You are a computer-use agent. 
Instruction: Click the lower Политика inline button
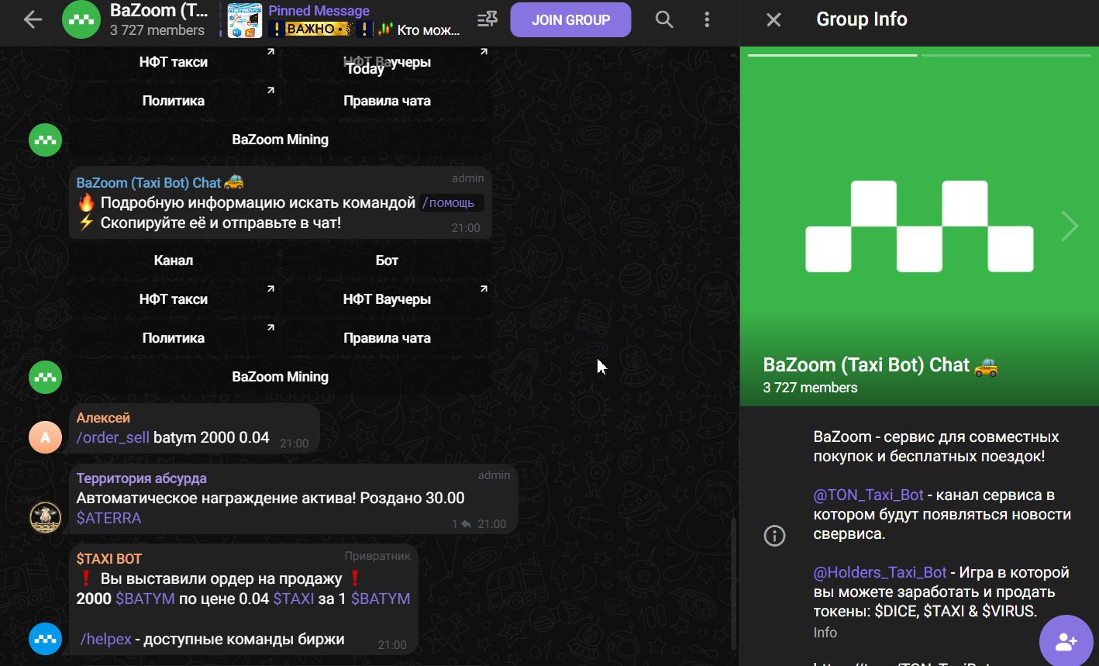point(174,338)
